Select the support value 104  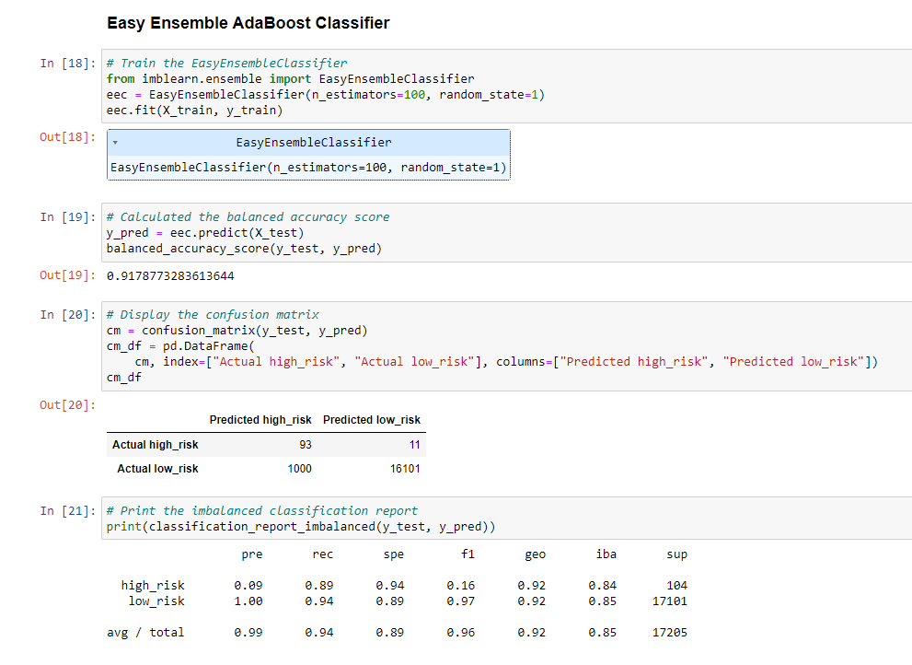(677, 585)
